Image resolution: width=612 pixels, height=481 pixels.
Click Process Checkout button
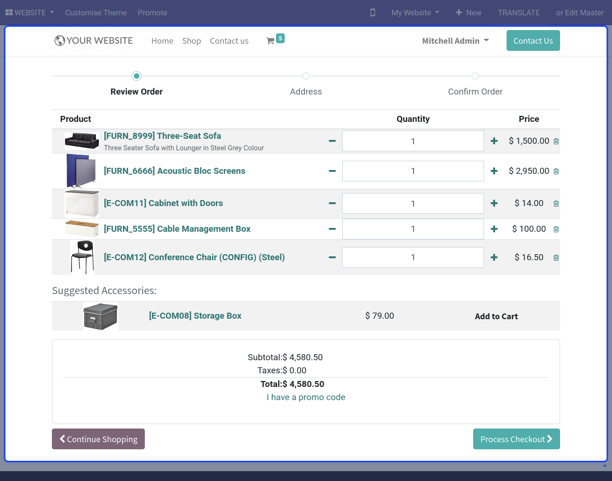[516, 439]
